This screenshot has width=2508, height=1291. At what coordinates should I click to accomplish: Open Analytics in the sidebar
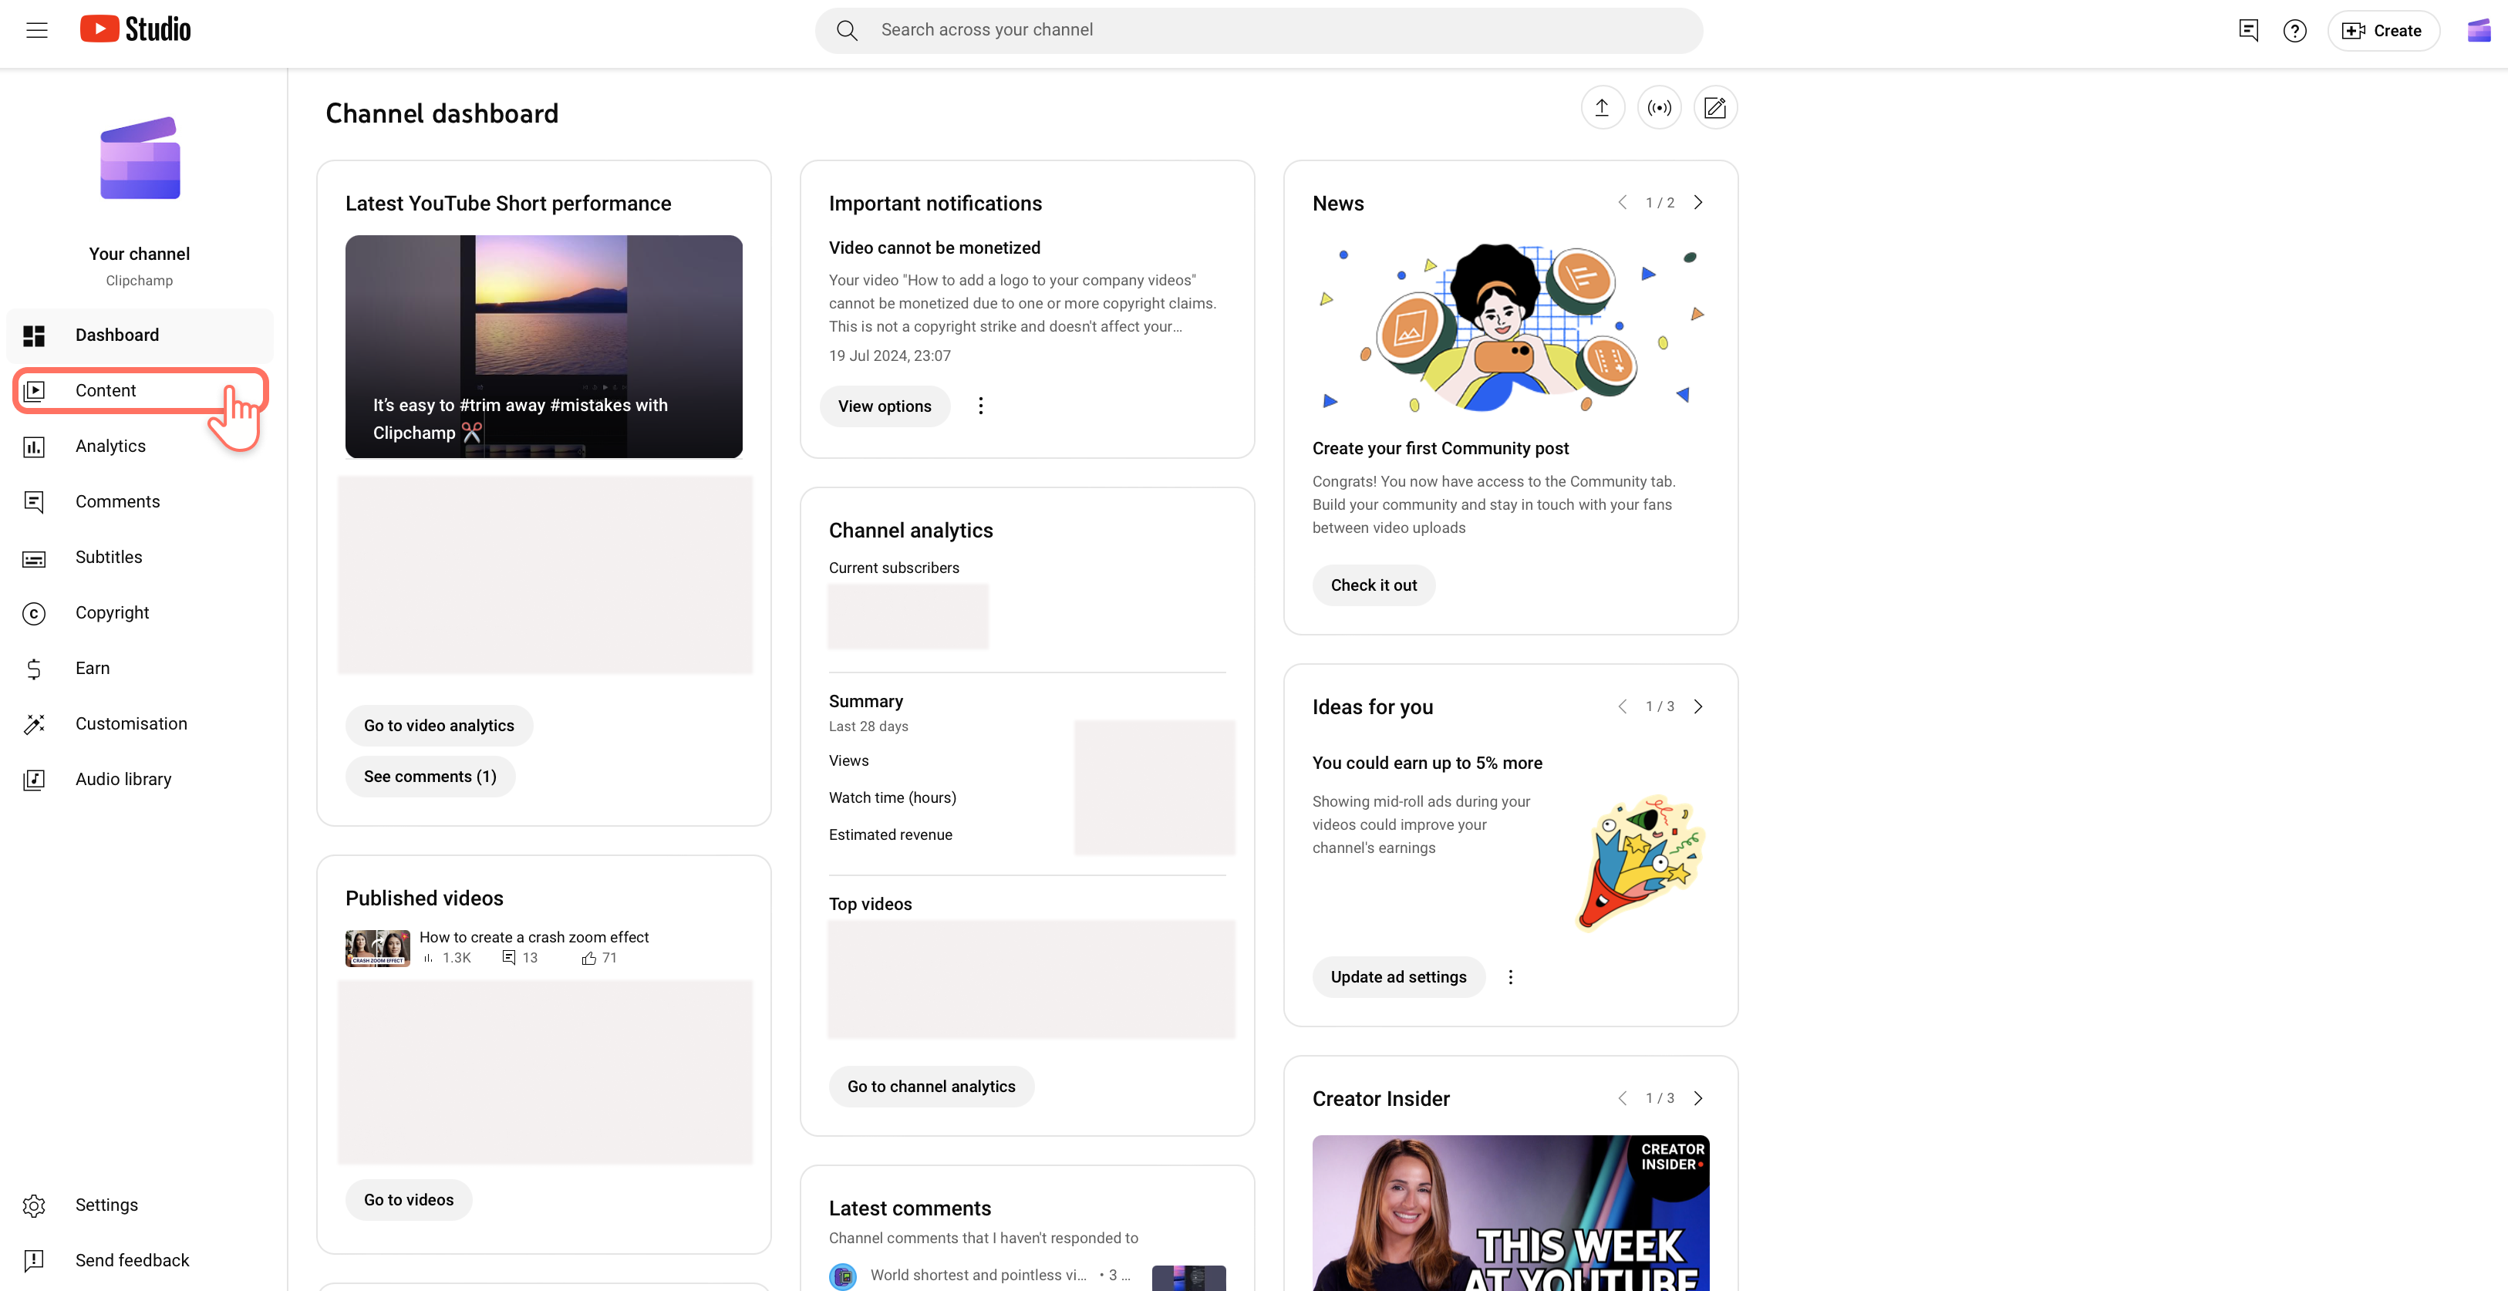click(140, 446)
